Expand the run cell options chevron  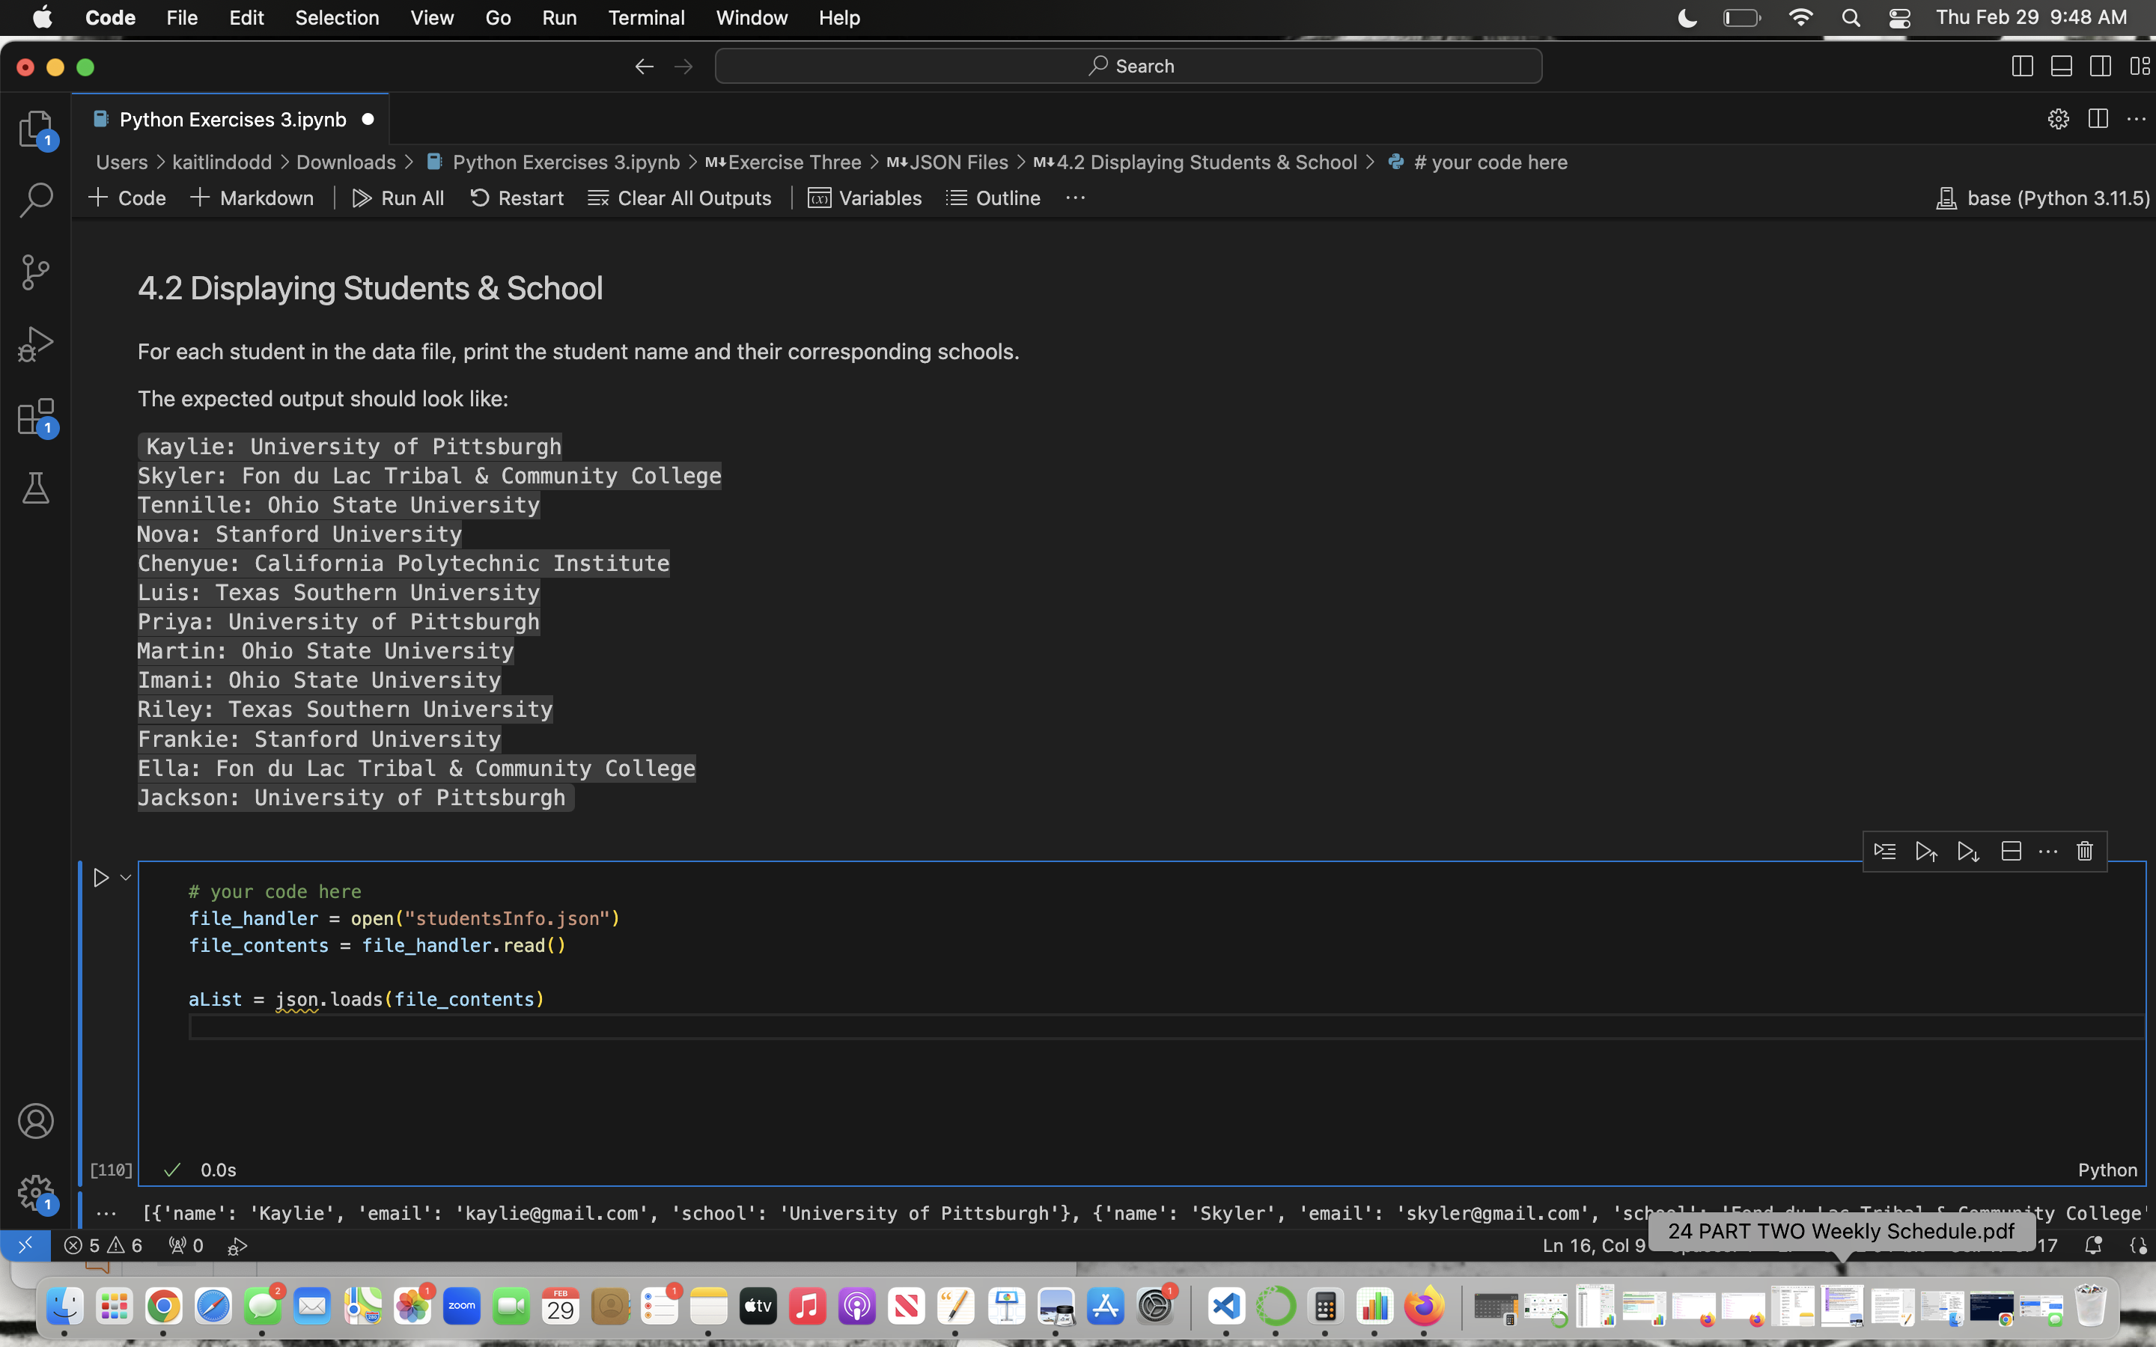(126, 879)
